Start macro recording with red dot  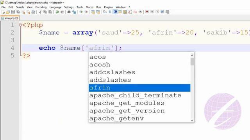coord(147,12)
